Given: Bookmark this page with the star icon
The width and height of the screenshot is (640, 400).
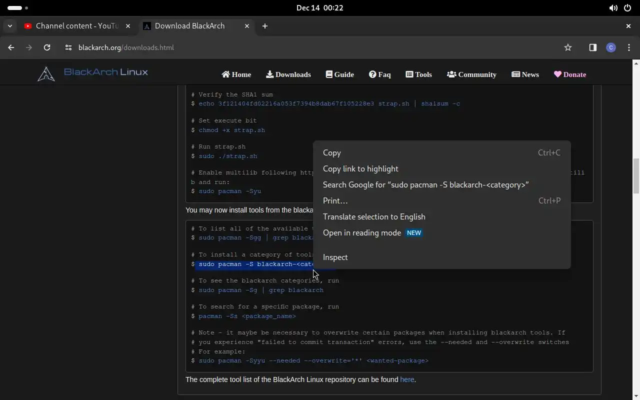Looking at the screenshot, I should coord(568,47).
